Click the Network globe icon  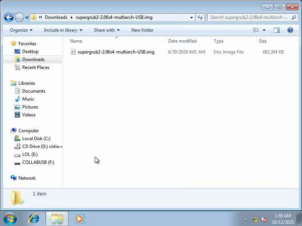[14, 178]
